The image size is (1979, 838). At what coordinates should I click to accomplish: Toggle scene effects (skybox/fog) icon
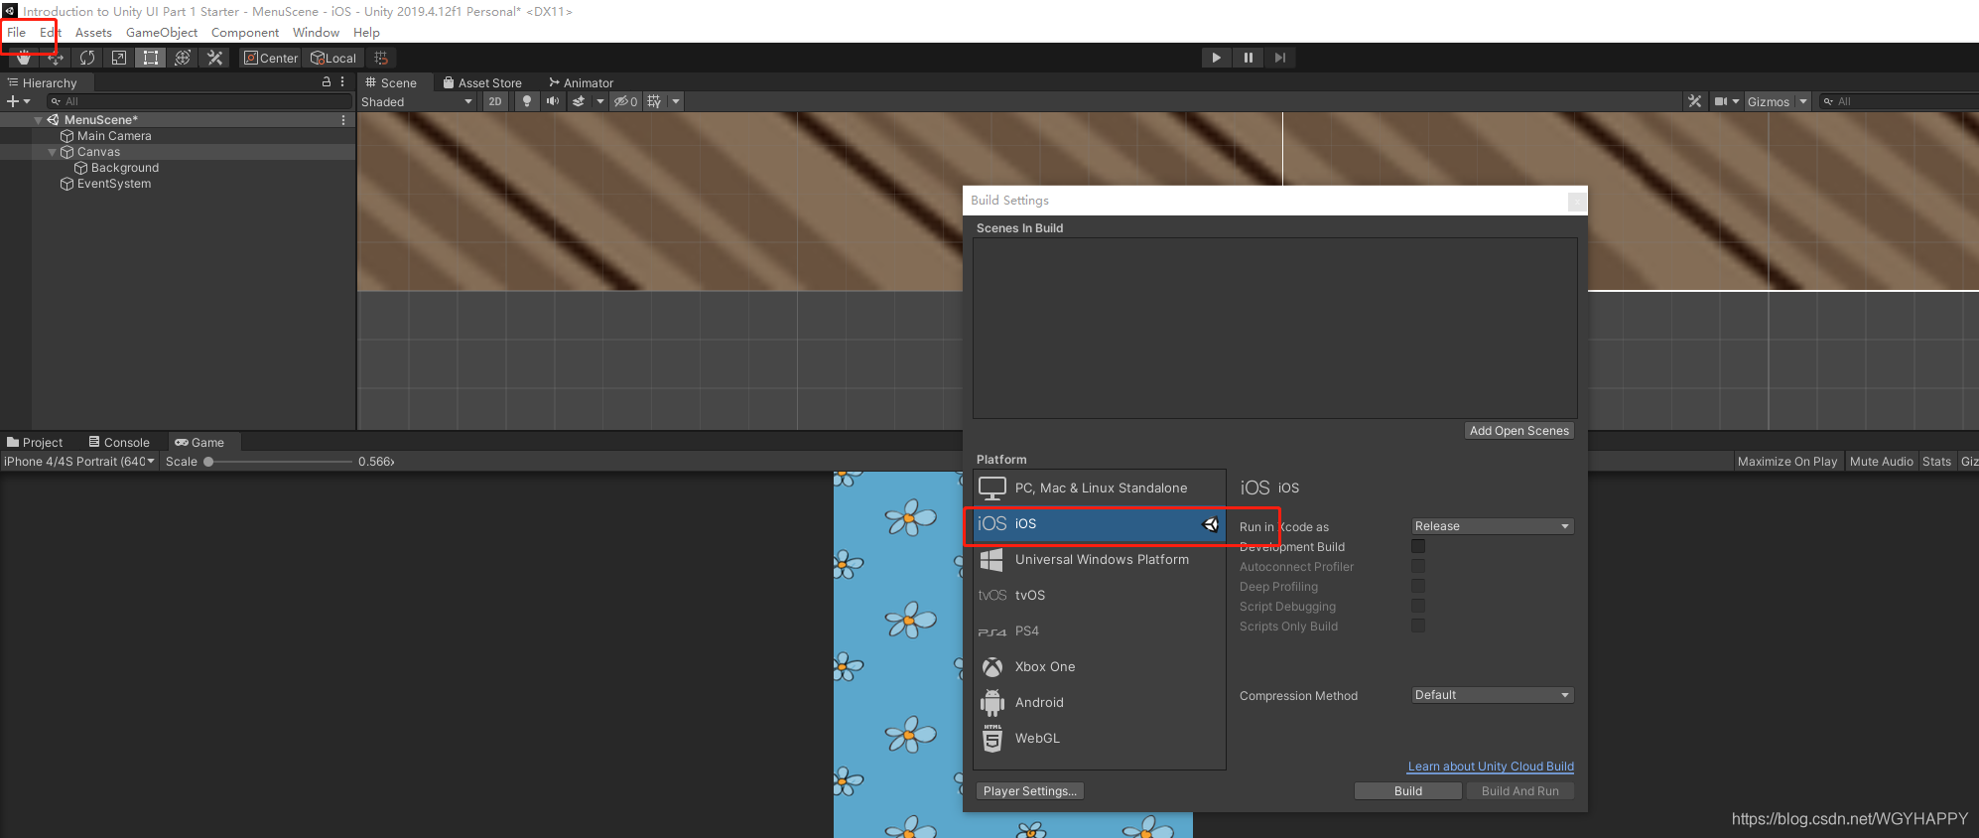[579, 101]
